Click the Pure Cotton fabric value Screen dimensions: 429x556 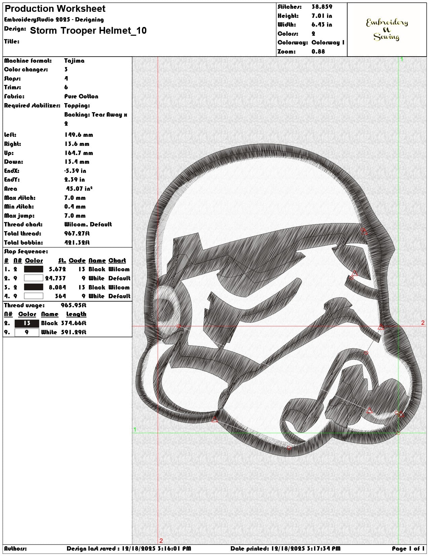click(81, 96)
